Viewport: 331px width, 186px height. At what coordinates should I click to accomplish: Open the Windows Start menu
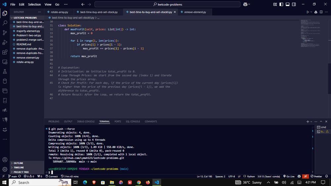[4, 182]
